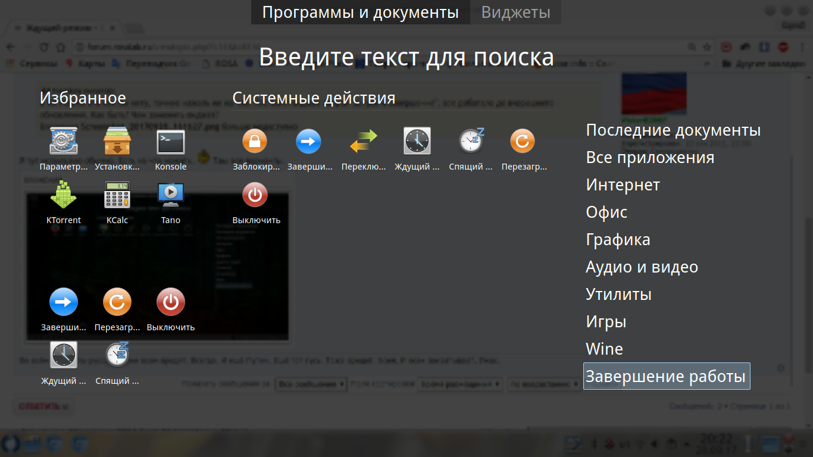Viewport: 813px width, 457px height.
Task: Click Завершить сеанс in Системные действия
Action: pos(308,142)
